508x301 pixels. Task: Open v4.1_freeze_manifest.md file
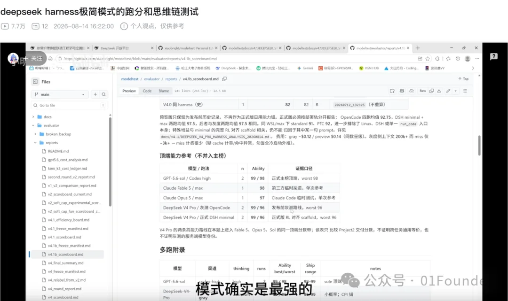pyautogui.click(x=68, y=229)
